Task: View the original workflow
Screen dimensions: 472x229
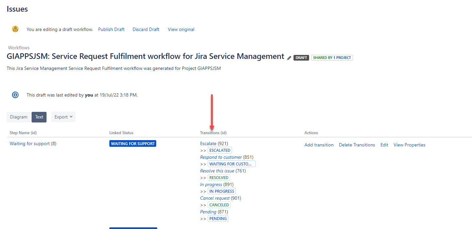Action: pos(181,29)
